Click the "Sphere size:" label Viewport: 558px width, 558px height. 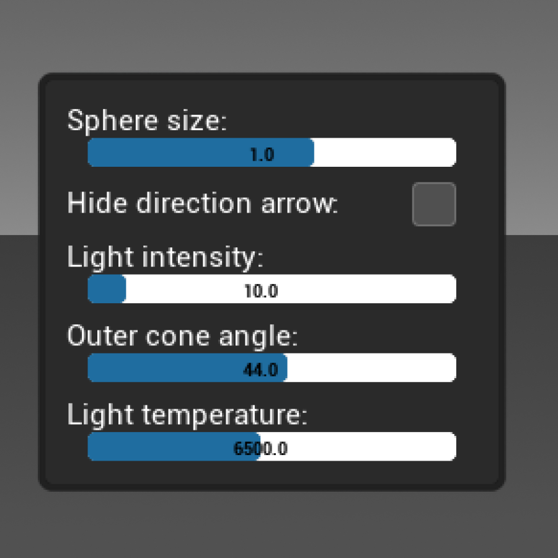pyautogui.click(x=147, y=120)
